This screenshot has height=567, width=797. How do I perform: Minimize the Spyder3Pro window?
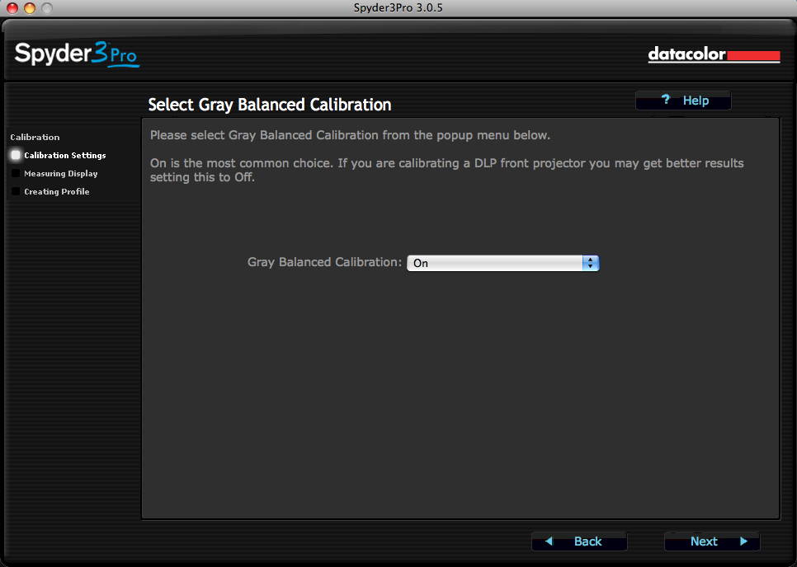(x=29, y=8)
